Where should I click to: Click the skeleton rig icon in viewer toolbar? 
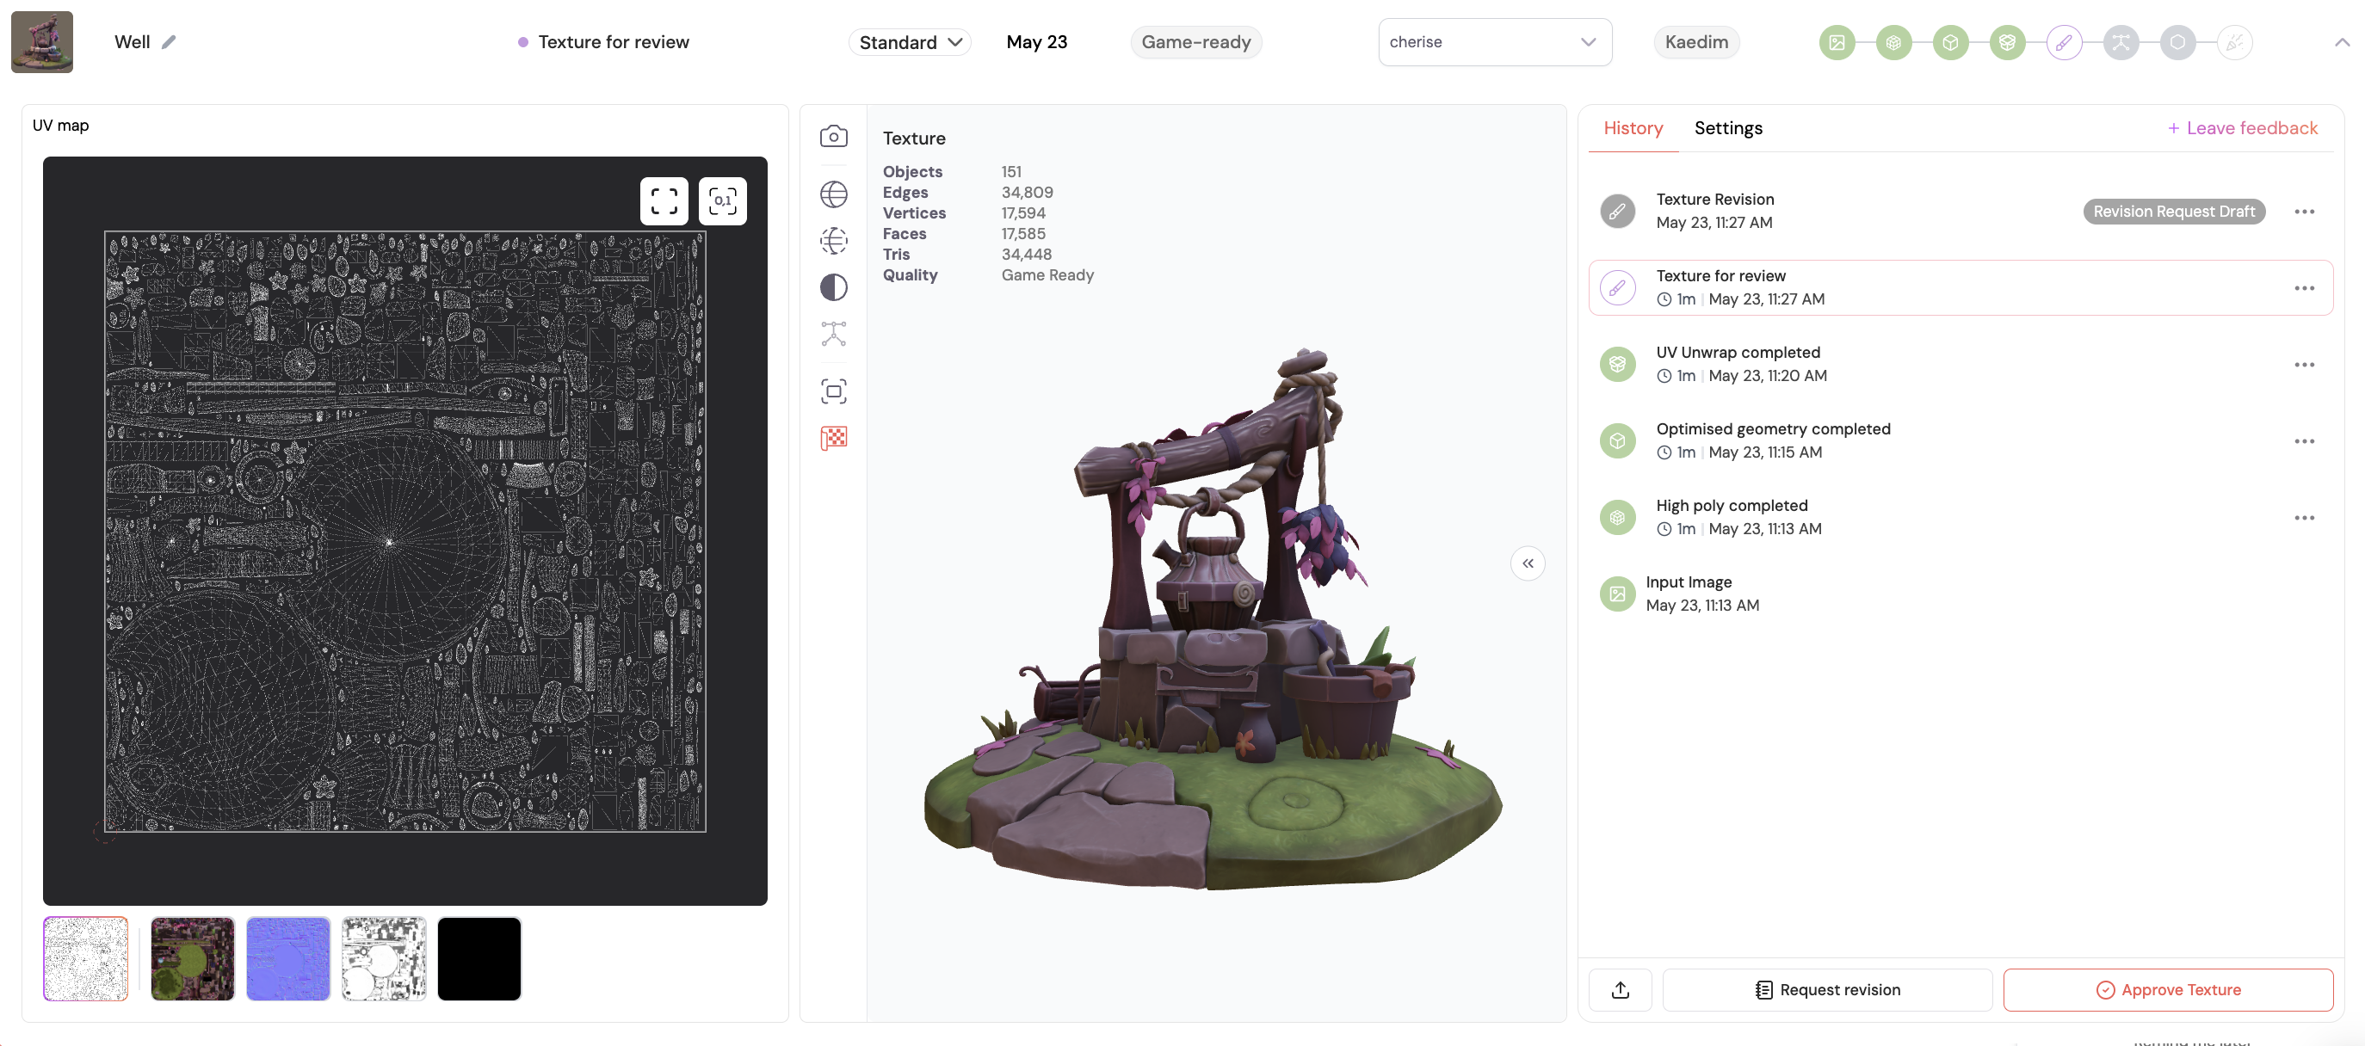pos(833,334)
